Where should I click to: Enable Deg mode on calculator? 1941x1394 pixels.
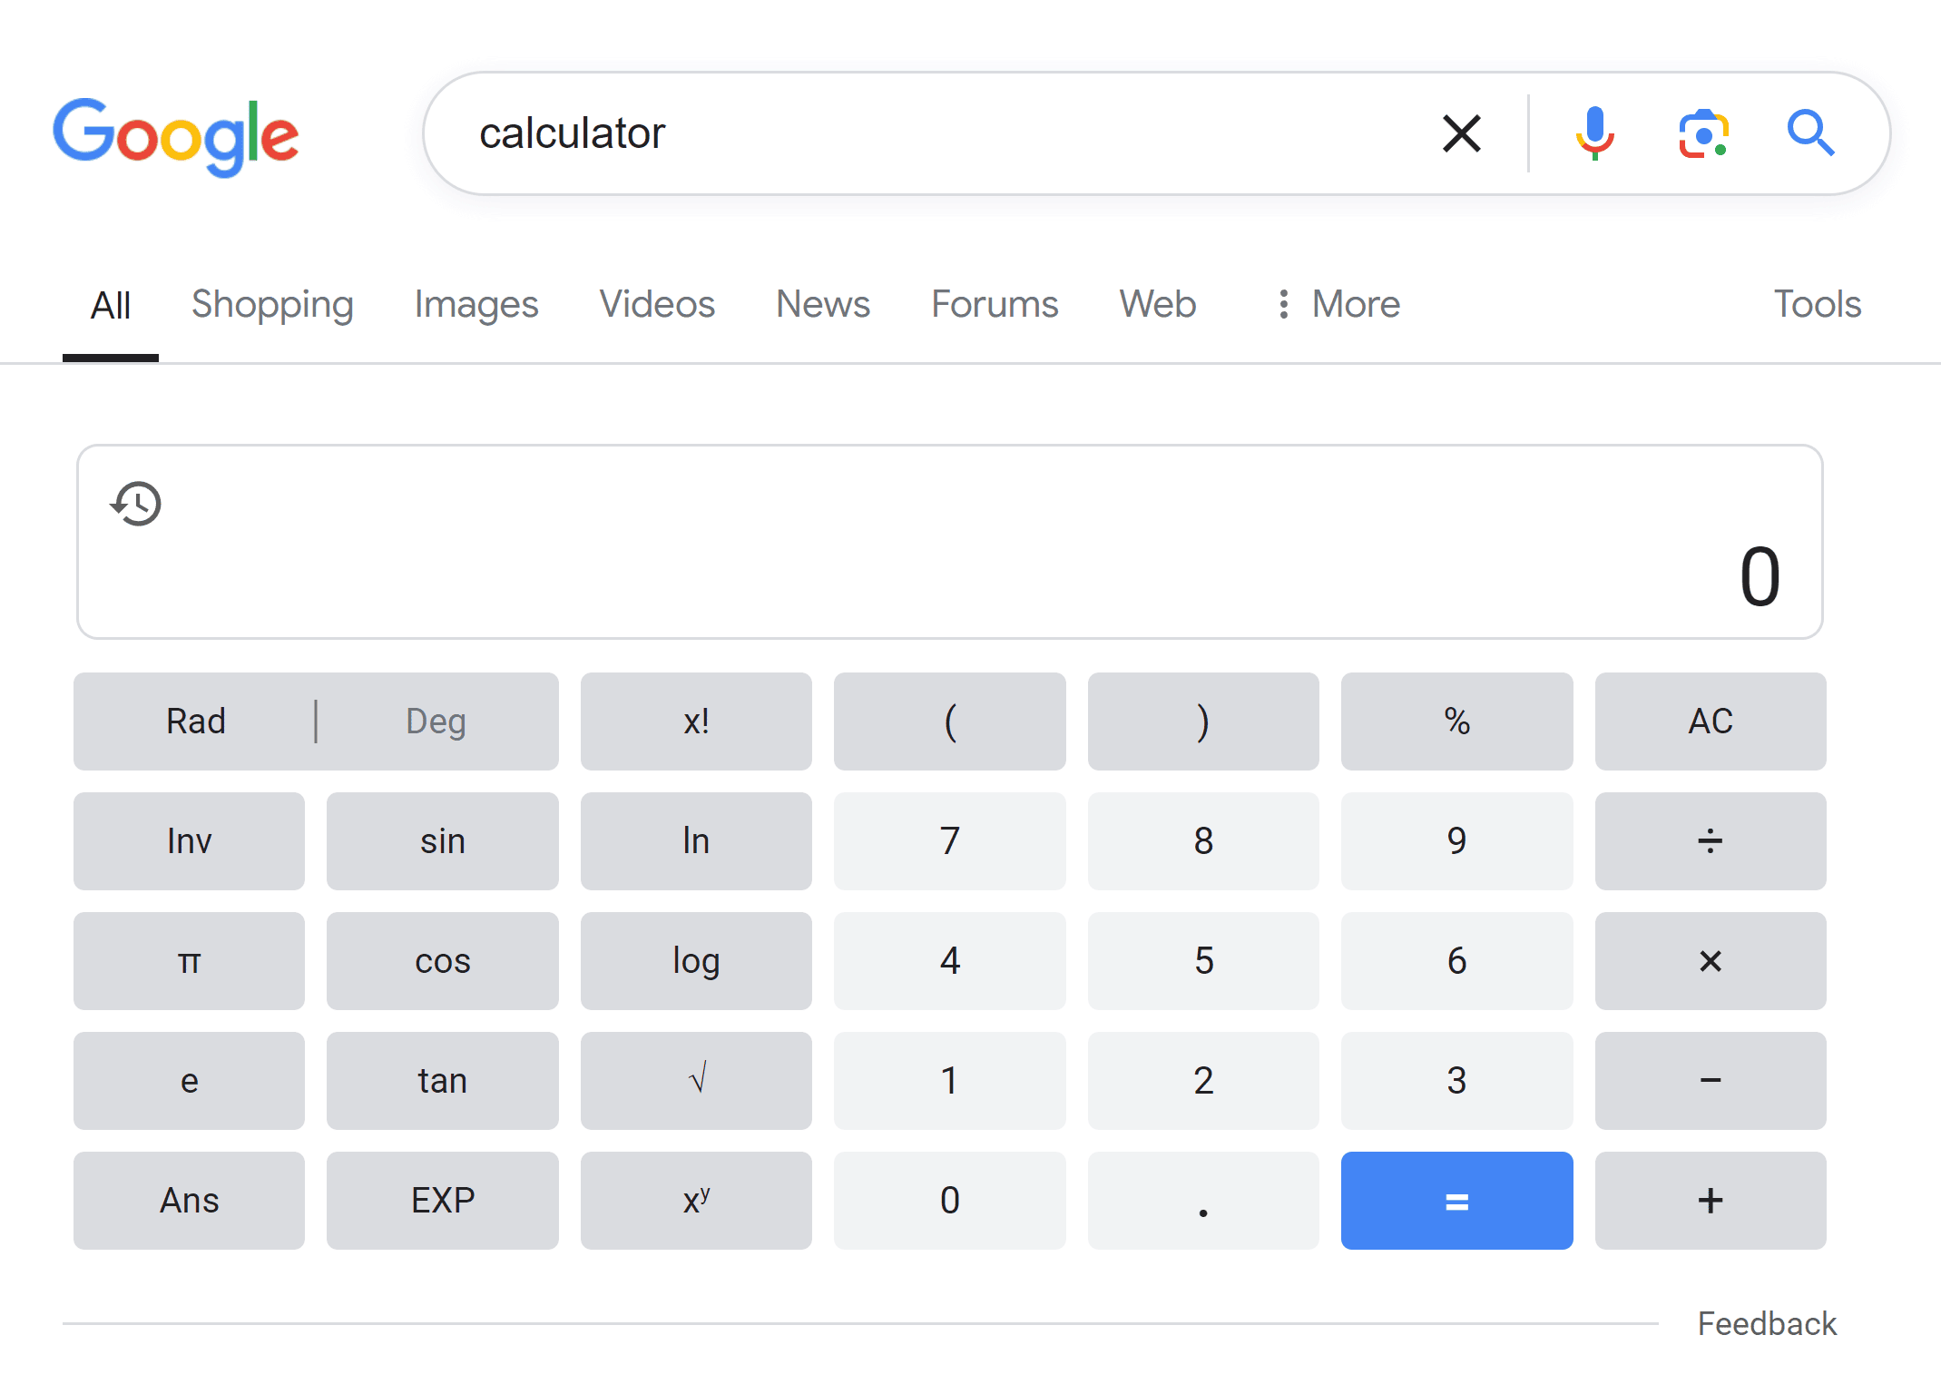click(x=434, y=722)
